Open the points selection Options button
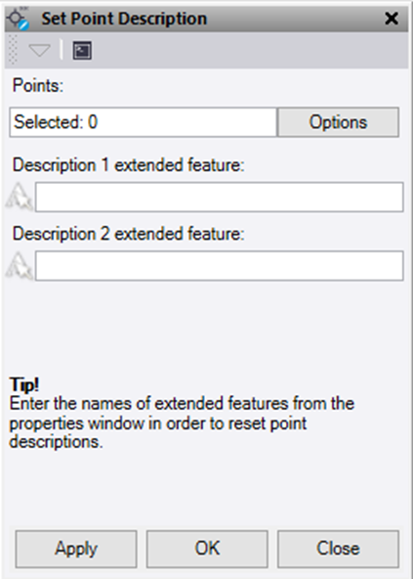413x579 pixels. pos(338,122)
